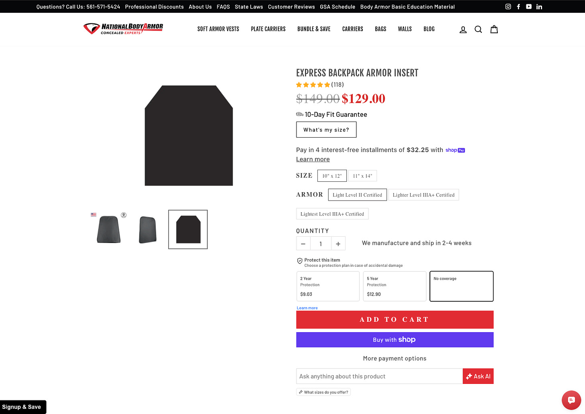Open the Instagram social icon

(x=508, y=6)
